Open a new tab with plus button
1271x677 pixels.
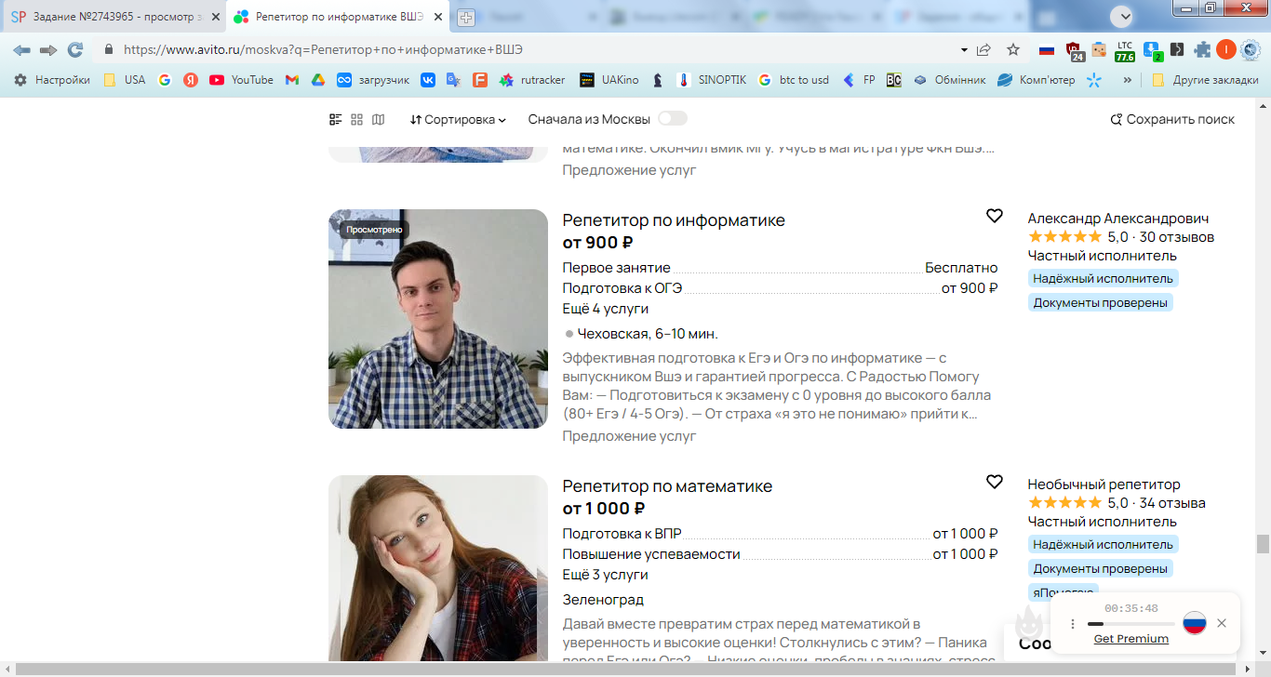click(x=465, y=17)
